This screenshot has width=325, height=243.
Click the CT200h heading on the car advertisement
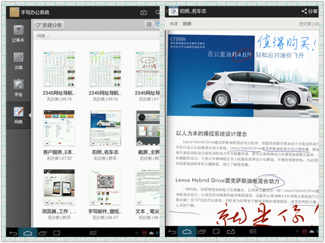[x=178, y=39]
